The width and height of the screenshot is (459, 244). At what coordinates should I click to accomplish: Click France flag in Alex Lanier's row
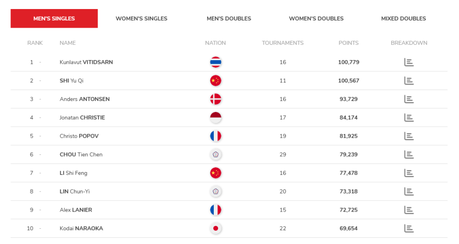point(216,210)
